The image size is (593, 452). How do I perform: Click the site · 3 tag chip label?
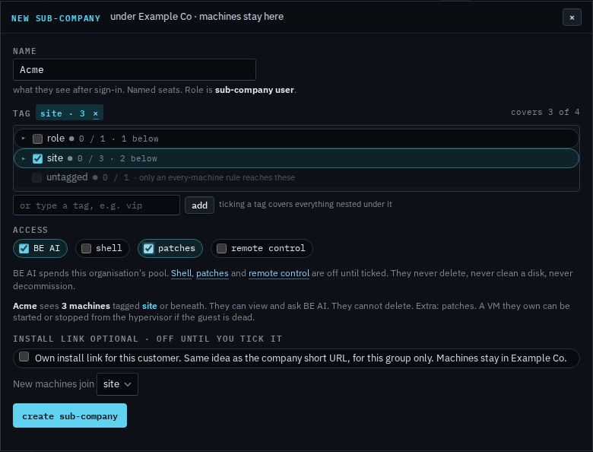(x=62, y=113)
